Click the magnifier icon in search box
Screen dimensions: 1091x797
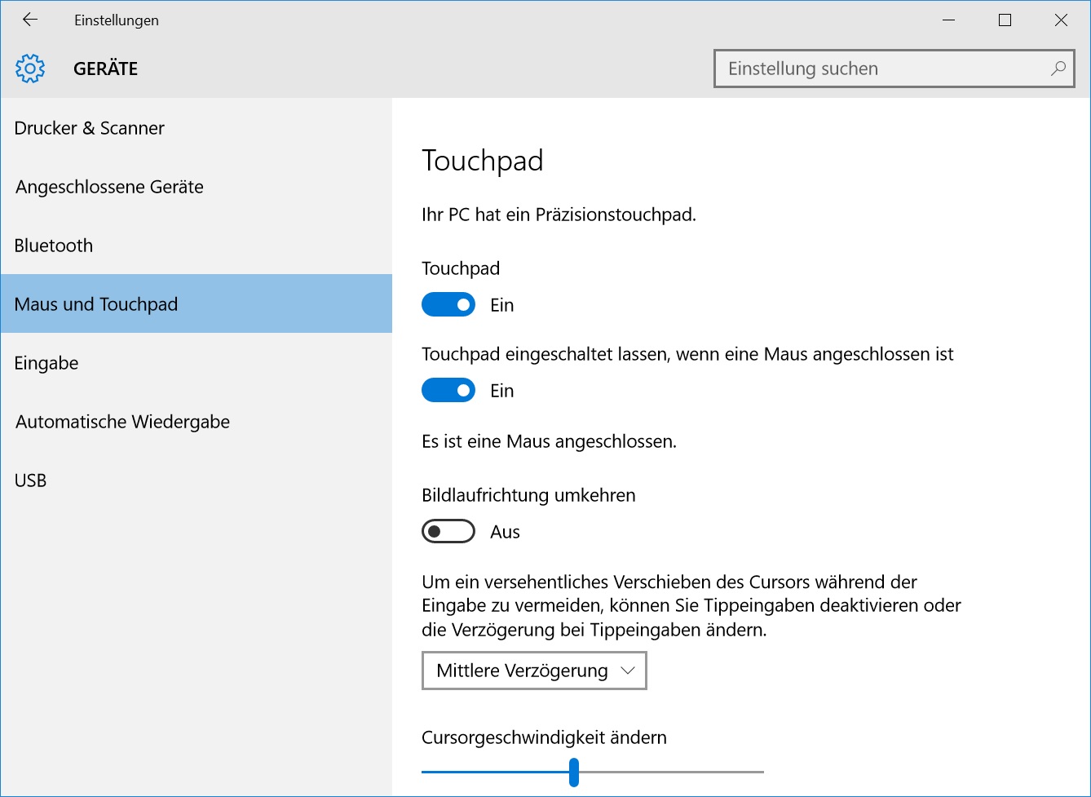(1058, 69)
